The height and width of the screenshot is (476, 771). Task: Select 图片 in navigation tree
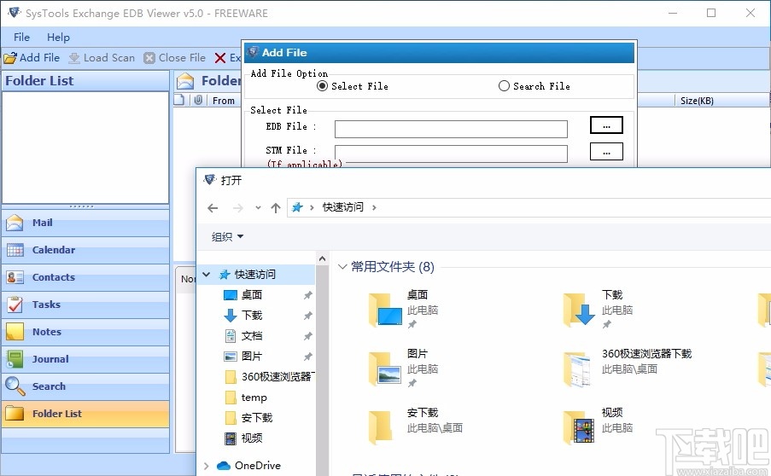252,356
